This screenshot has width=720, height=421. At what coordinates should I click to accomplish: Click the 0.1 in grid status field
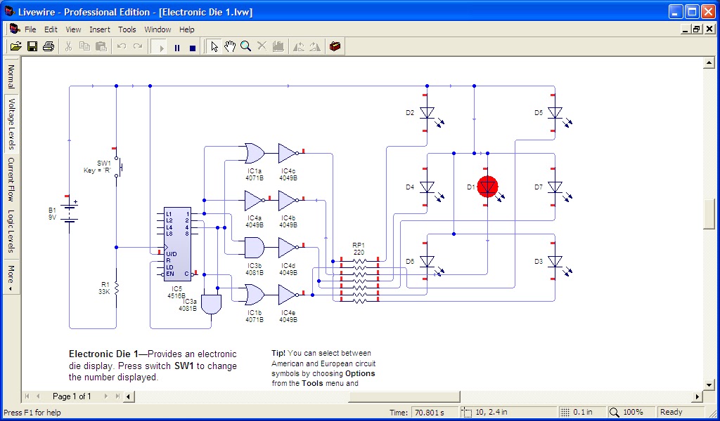pos(583,413)
